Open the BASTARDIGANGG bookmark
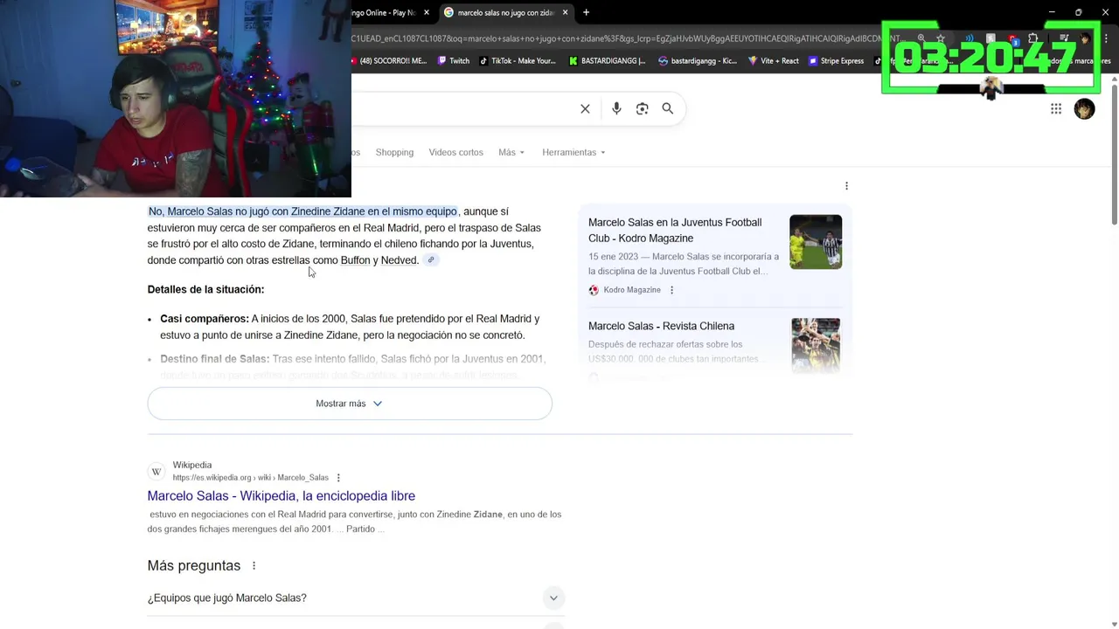 [x=607, y=61]
